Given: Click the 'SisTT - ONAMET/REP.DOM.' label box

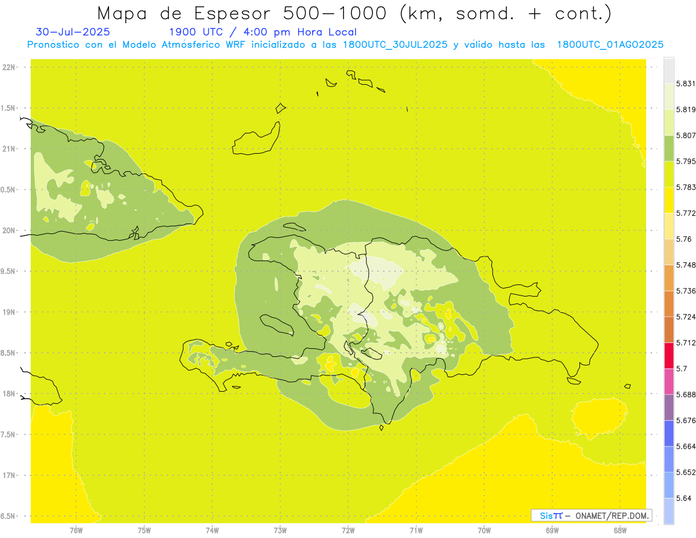Looking at the screenshot, I should tap(592, 515).
